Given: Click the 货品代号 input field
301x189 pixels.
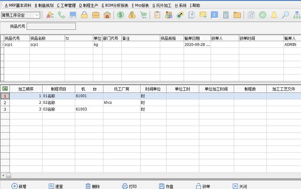Looking at the screenshot, I should pos(51,26).
